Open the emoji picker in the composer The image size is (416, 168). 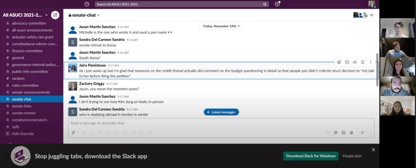(x=344, y=132)
